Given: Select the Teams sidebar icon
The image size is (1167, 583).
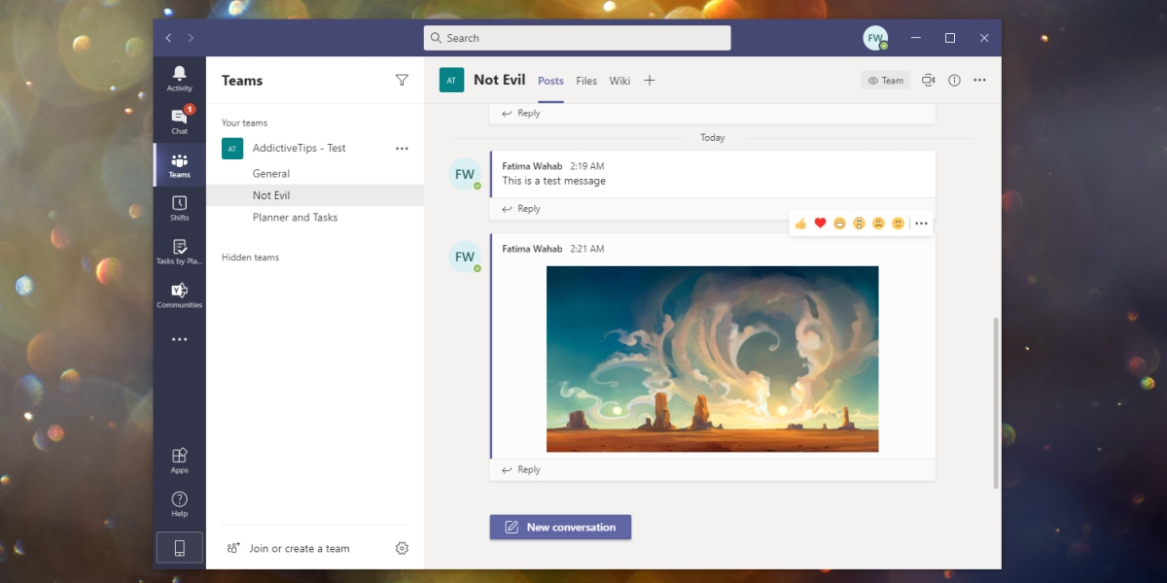Looking at the screenshot, I should [179, 165].
